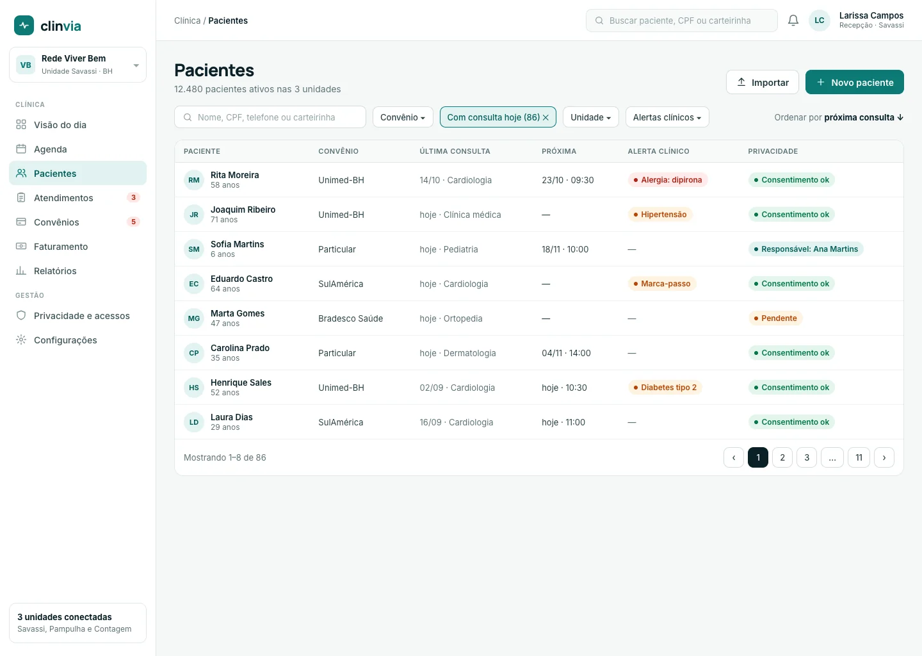
Task: Open Relatórios menu item
Action: pos(77,271)
